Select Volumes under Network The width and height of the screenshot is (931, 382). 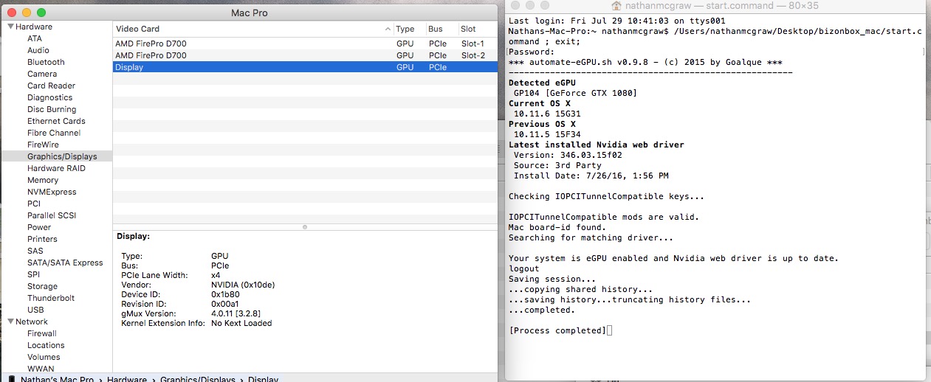coord(44,357)
